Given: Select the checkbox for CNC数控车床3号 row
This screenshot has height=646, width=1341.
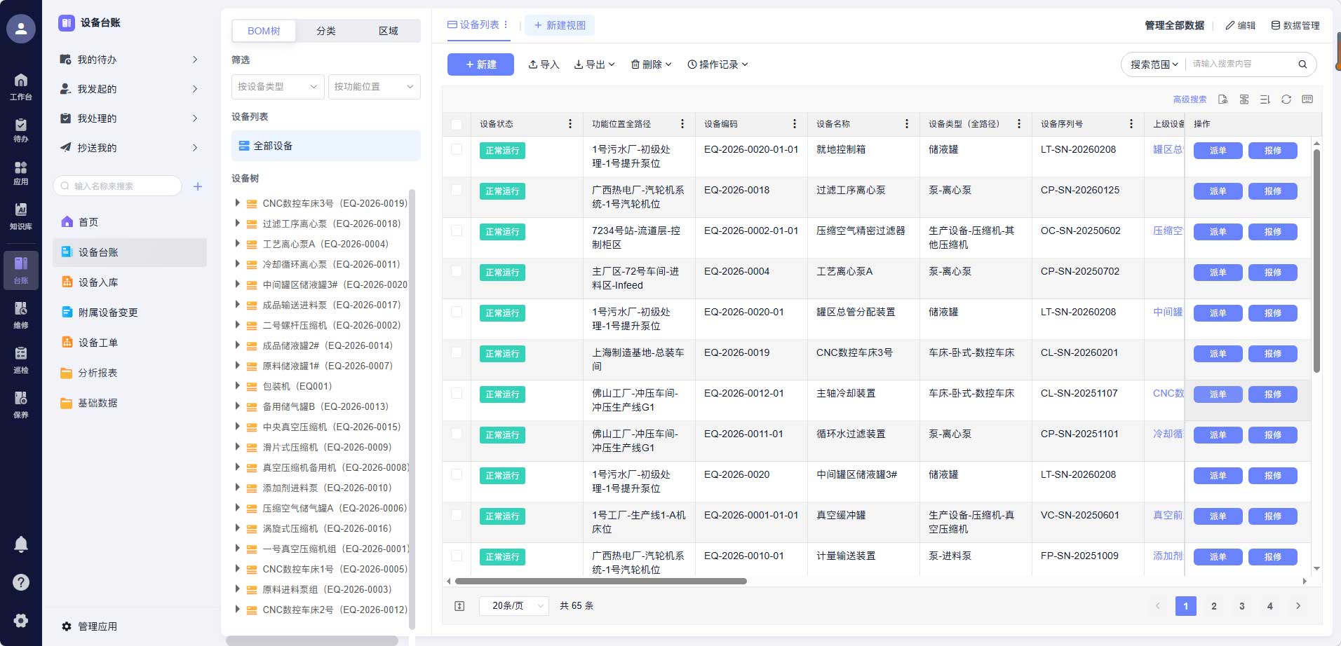Looking at the screenshot, I should (x=457, y=352).
